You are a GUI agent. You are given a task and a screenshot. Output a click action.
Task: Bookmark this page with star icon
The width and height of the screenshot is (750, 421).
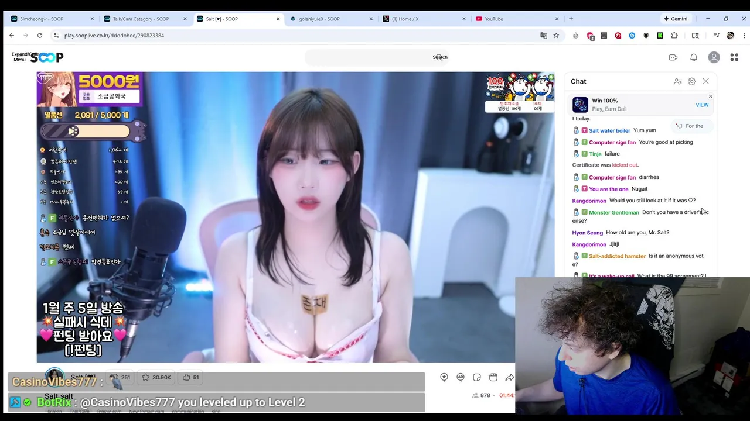tap(556, 36)
